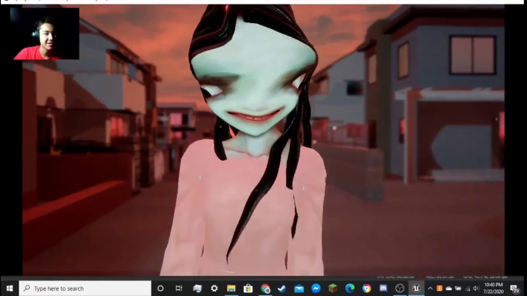The image size is (527, 296).
Task: Expand hidden system tray icons
Action: click(430, 289)
